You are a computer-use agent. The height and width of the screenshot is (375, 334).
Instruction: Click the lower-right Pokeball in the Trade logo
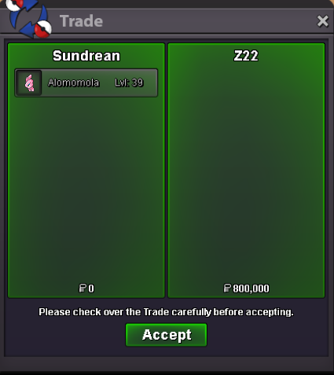click(43, 29)
